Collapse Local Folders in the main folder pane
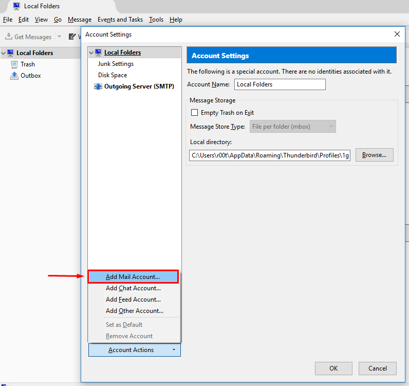409x386 pixels. tap(4, 54)
